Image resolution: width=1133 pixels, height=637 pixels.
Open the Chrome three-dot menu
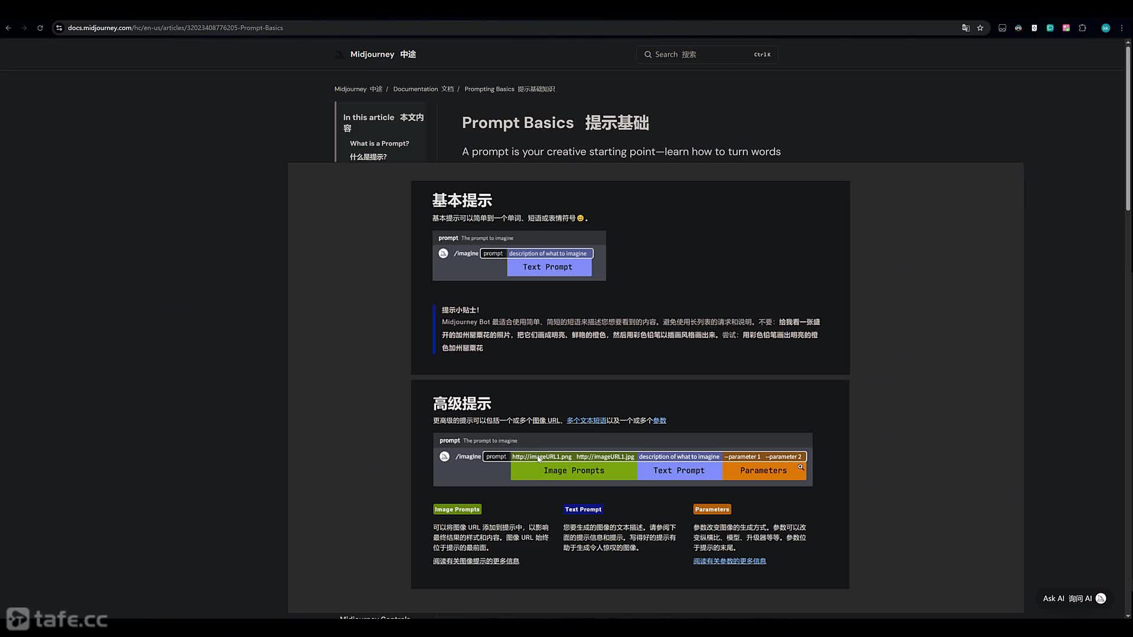1122,28
